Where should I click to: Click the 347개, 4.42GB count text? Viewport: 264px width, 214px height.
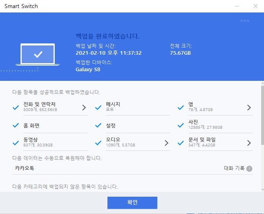(x=202, y=145)
